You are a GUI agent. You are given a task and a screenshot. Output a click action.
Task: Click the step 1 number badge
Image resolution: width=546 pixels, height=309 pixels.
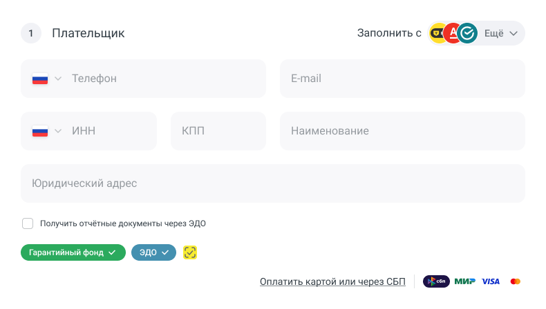[31, 33]
